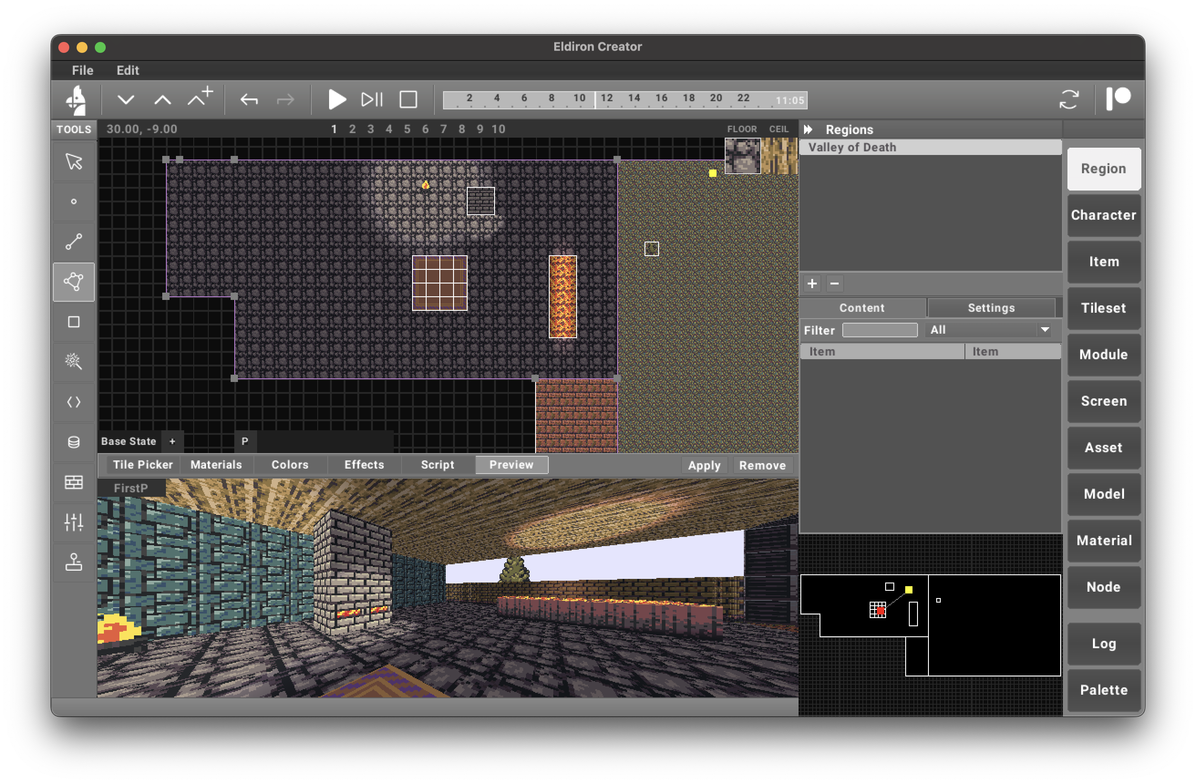Click the Base State button
Screen dimensions: 1196x784
pos(129,441)
